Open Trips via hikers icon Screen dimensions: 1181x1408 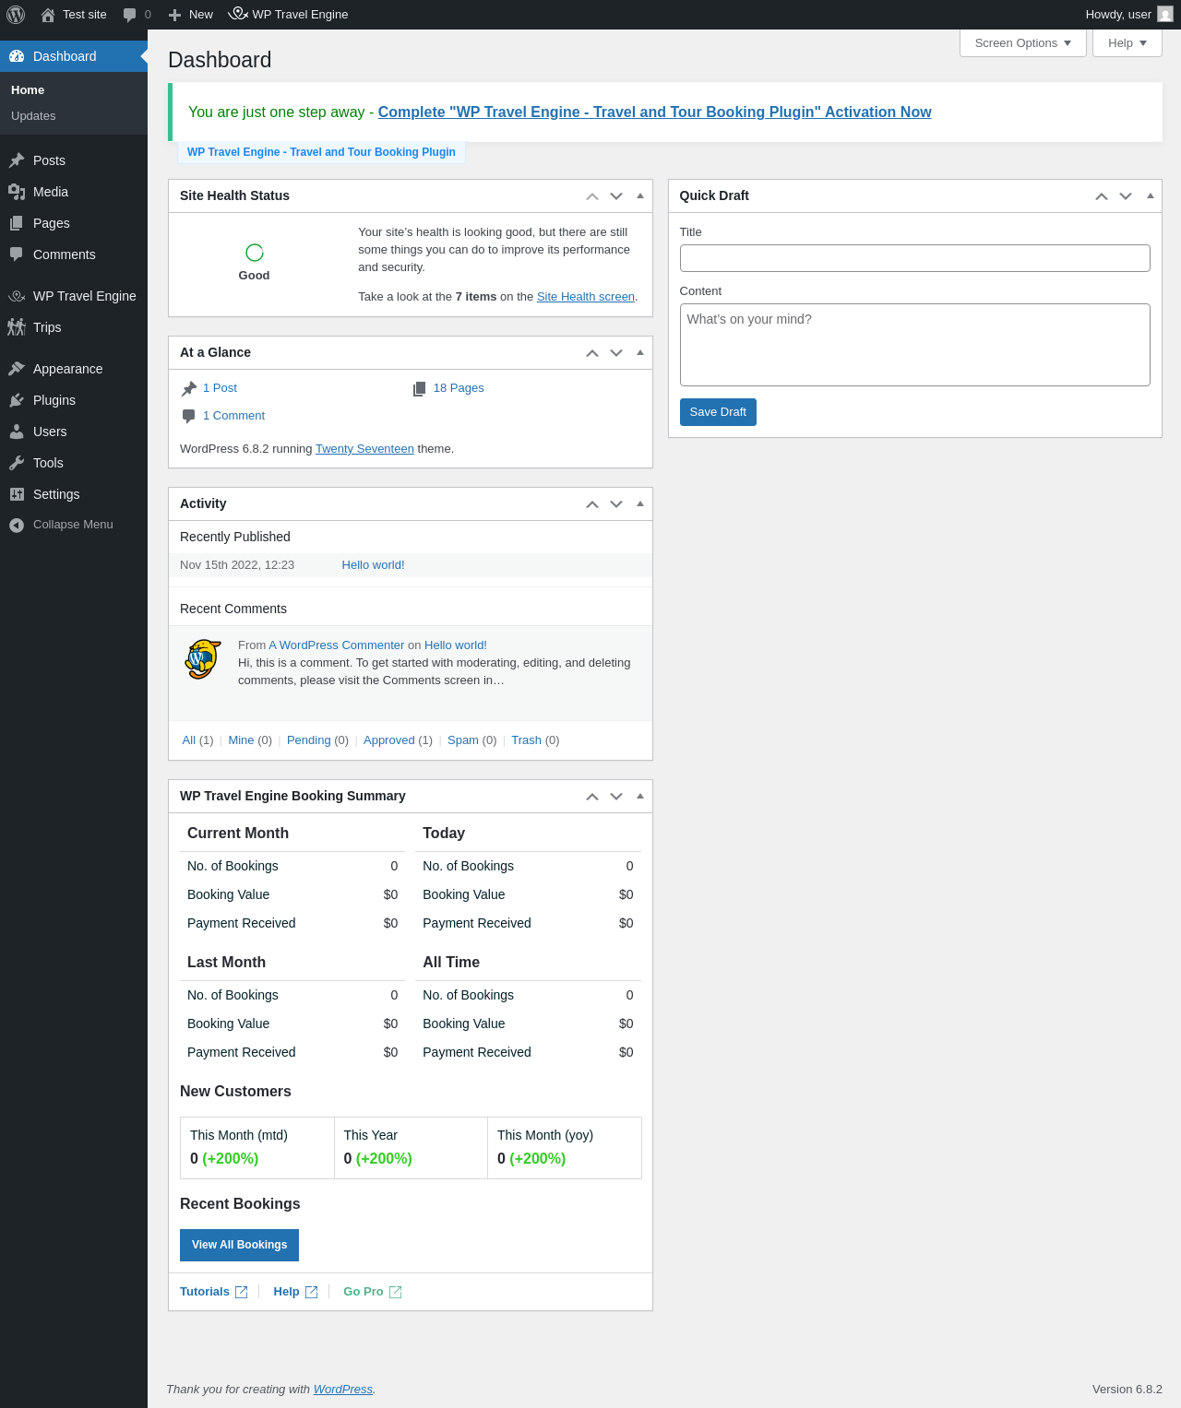pos(17,327)
